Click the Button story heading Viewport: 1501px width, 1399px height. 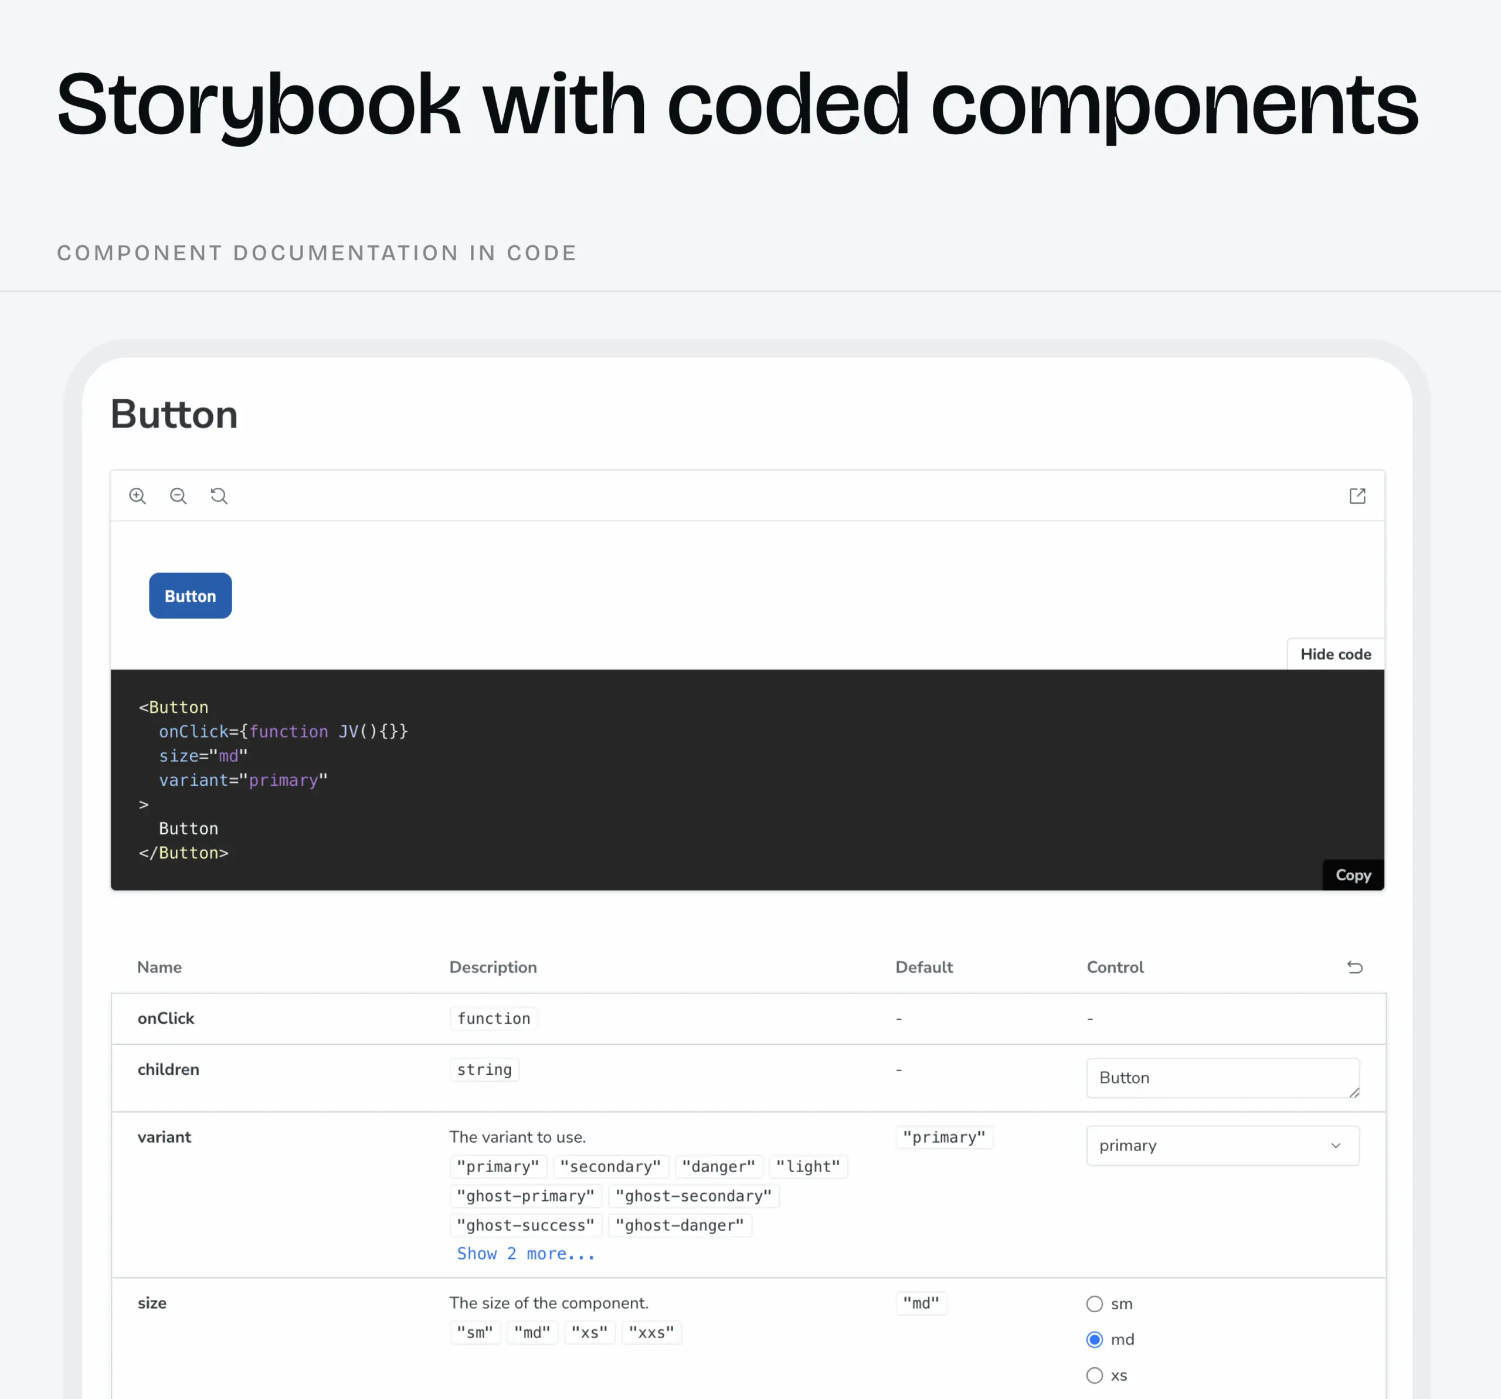pyautogui.click(x=174, y=414)
